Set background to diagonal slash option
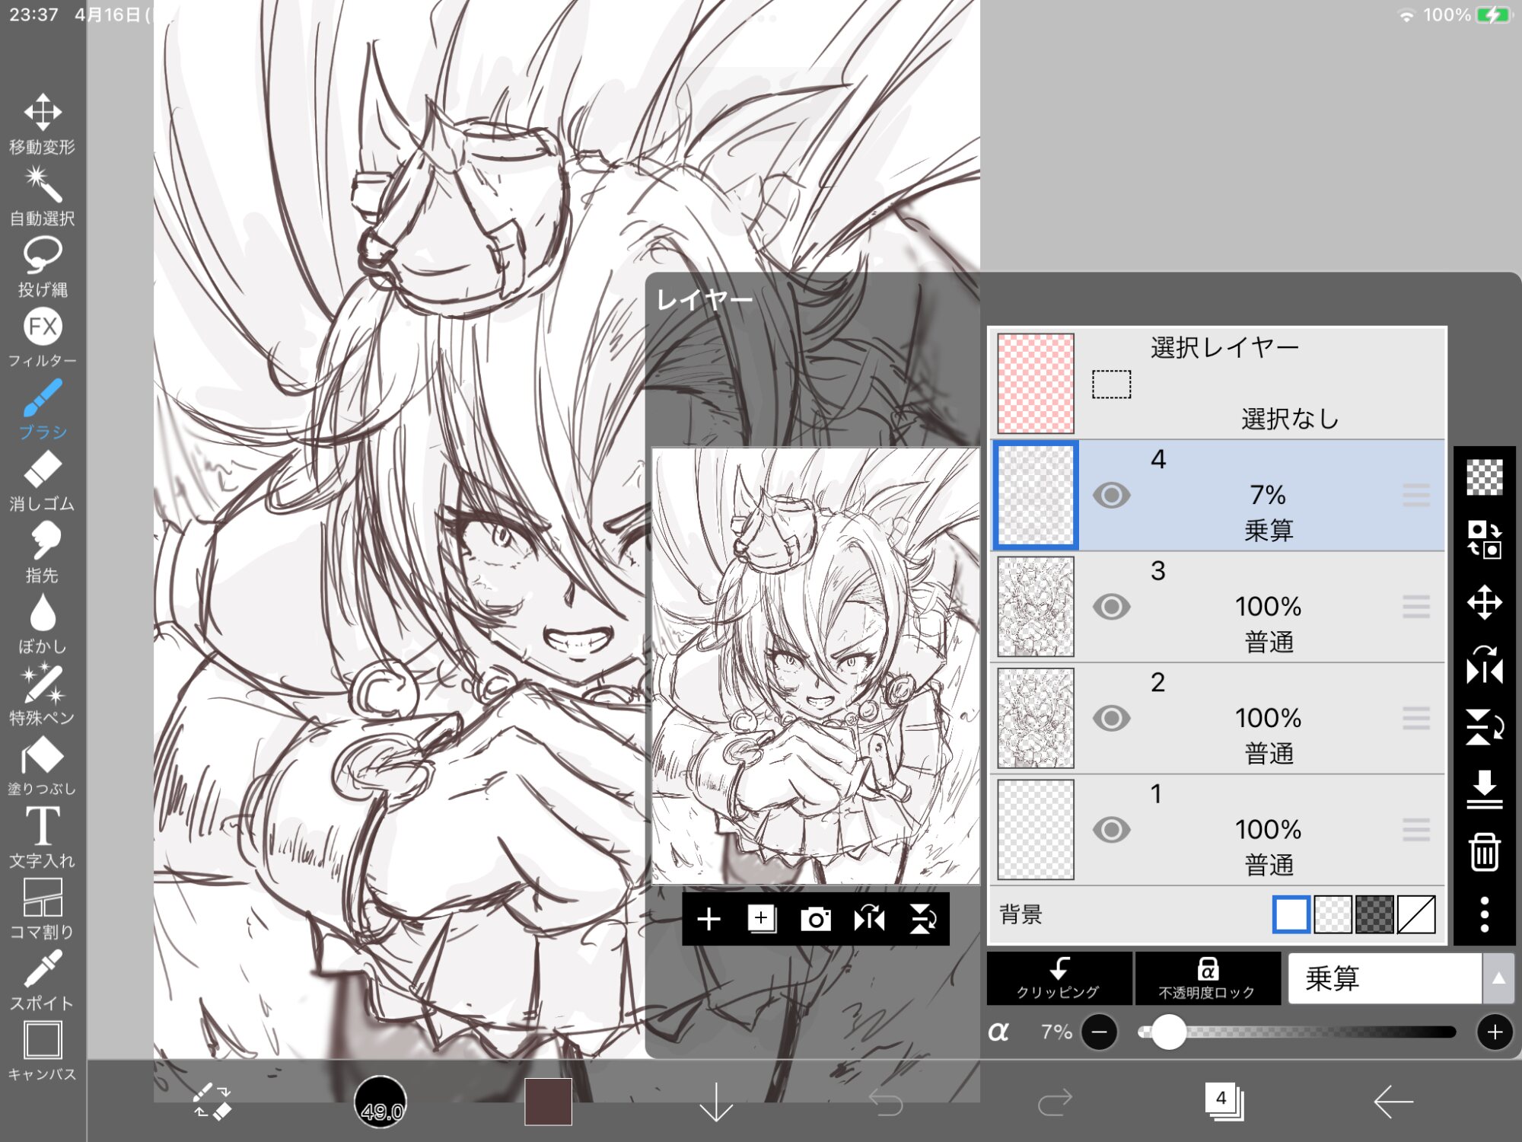 [x=1416, y=914]
